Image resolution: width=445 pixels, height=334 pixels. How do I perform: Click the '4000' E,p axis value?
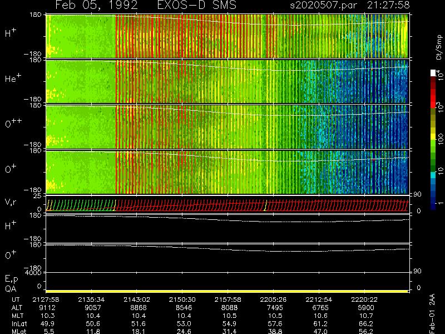tap(33, 273)
